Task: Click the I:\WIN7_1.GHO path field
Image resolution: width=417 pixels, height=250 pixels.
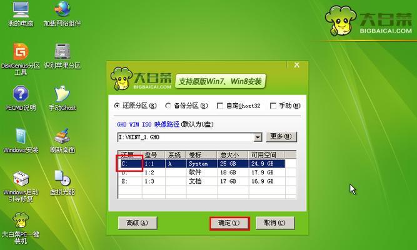Action: (186, 137)
